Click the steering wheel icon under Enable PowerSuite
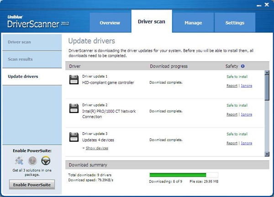This screenshot has height=197, width=274. point(45,161)
